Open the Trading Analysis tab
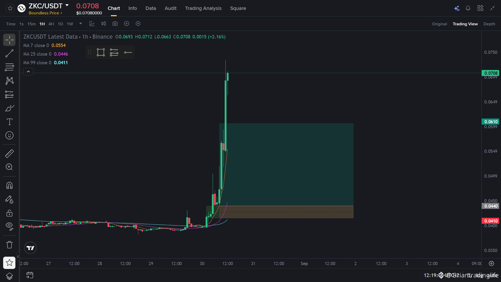Viewport: 501px width, 282px height. click(x=203, y=8)
